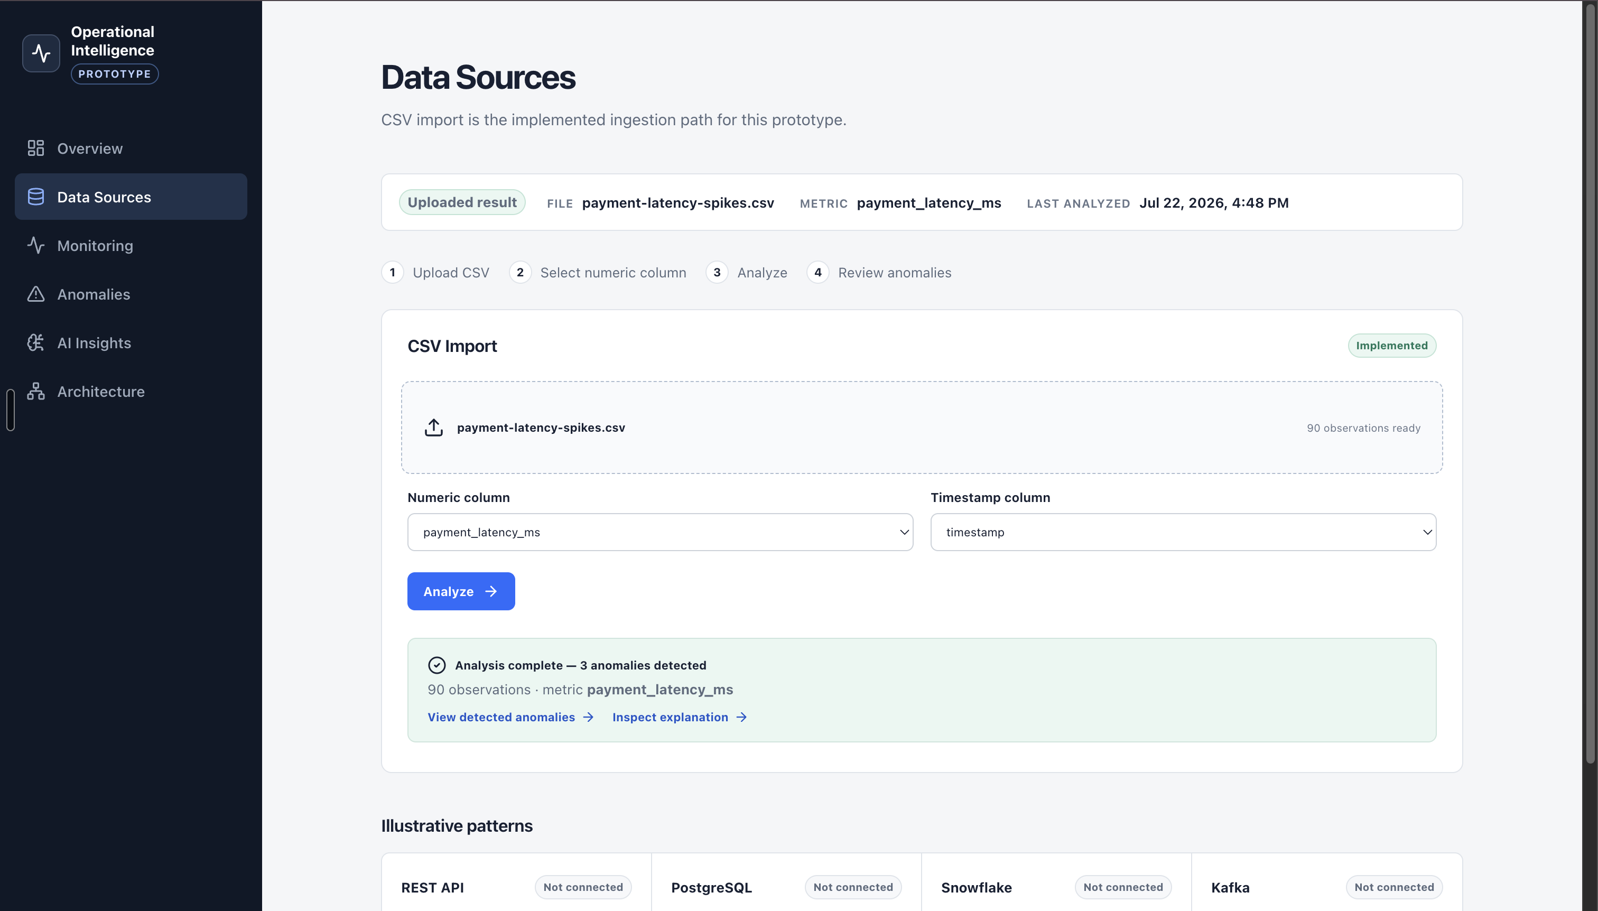Click step 1 Upload CSV
The image size is (1598, 911).
pos(435,272)
